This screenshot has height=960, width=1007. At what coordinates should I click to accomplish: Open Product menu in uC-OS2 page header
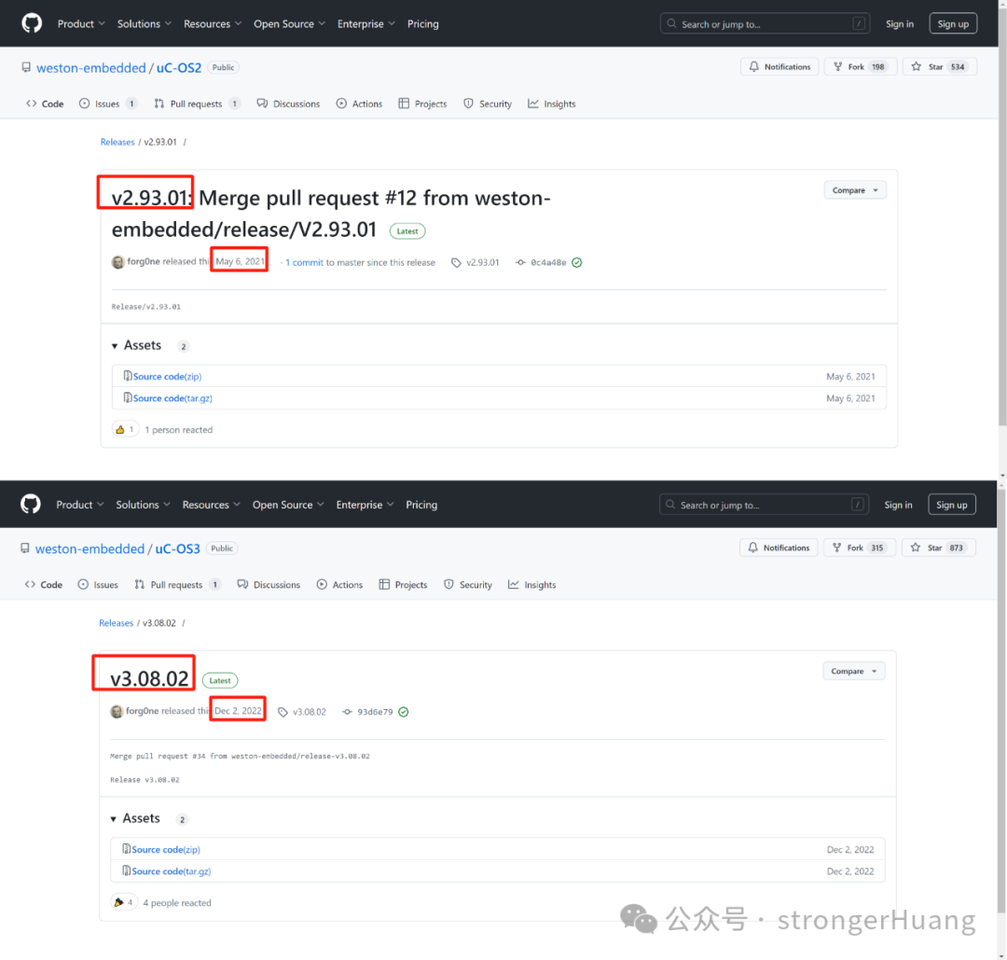[x=81, y=23]
